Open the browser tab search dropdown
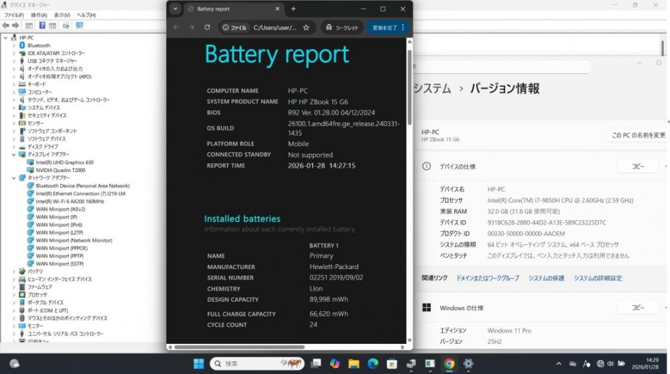Viewport: 670px width, 374px height. 176,9
